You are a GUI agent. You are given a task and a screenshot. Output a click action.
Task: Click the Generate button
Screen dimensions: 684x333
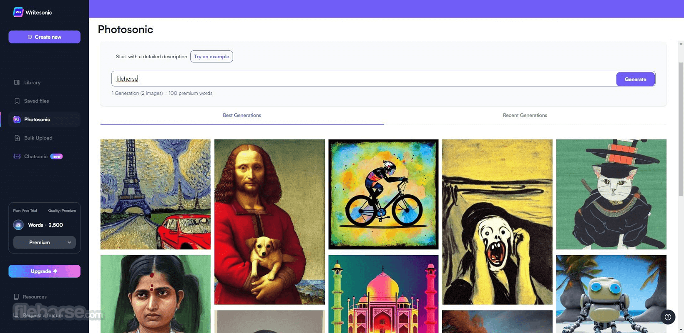(x=635, y=79)
